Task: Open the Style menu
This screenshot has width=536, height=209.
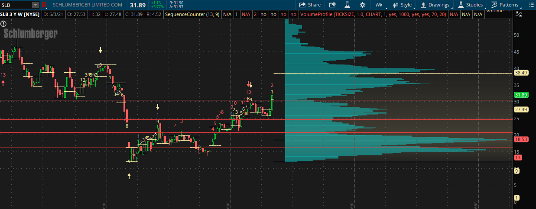Action: (402, 5)
